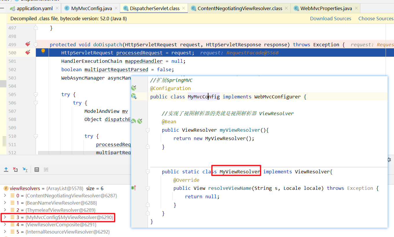Click the Spring bean icon beside MyMvcConfig class
This screenshot has width=394, height=237.
point(134,96)
